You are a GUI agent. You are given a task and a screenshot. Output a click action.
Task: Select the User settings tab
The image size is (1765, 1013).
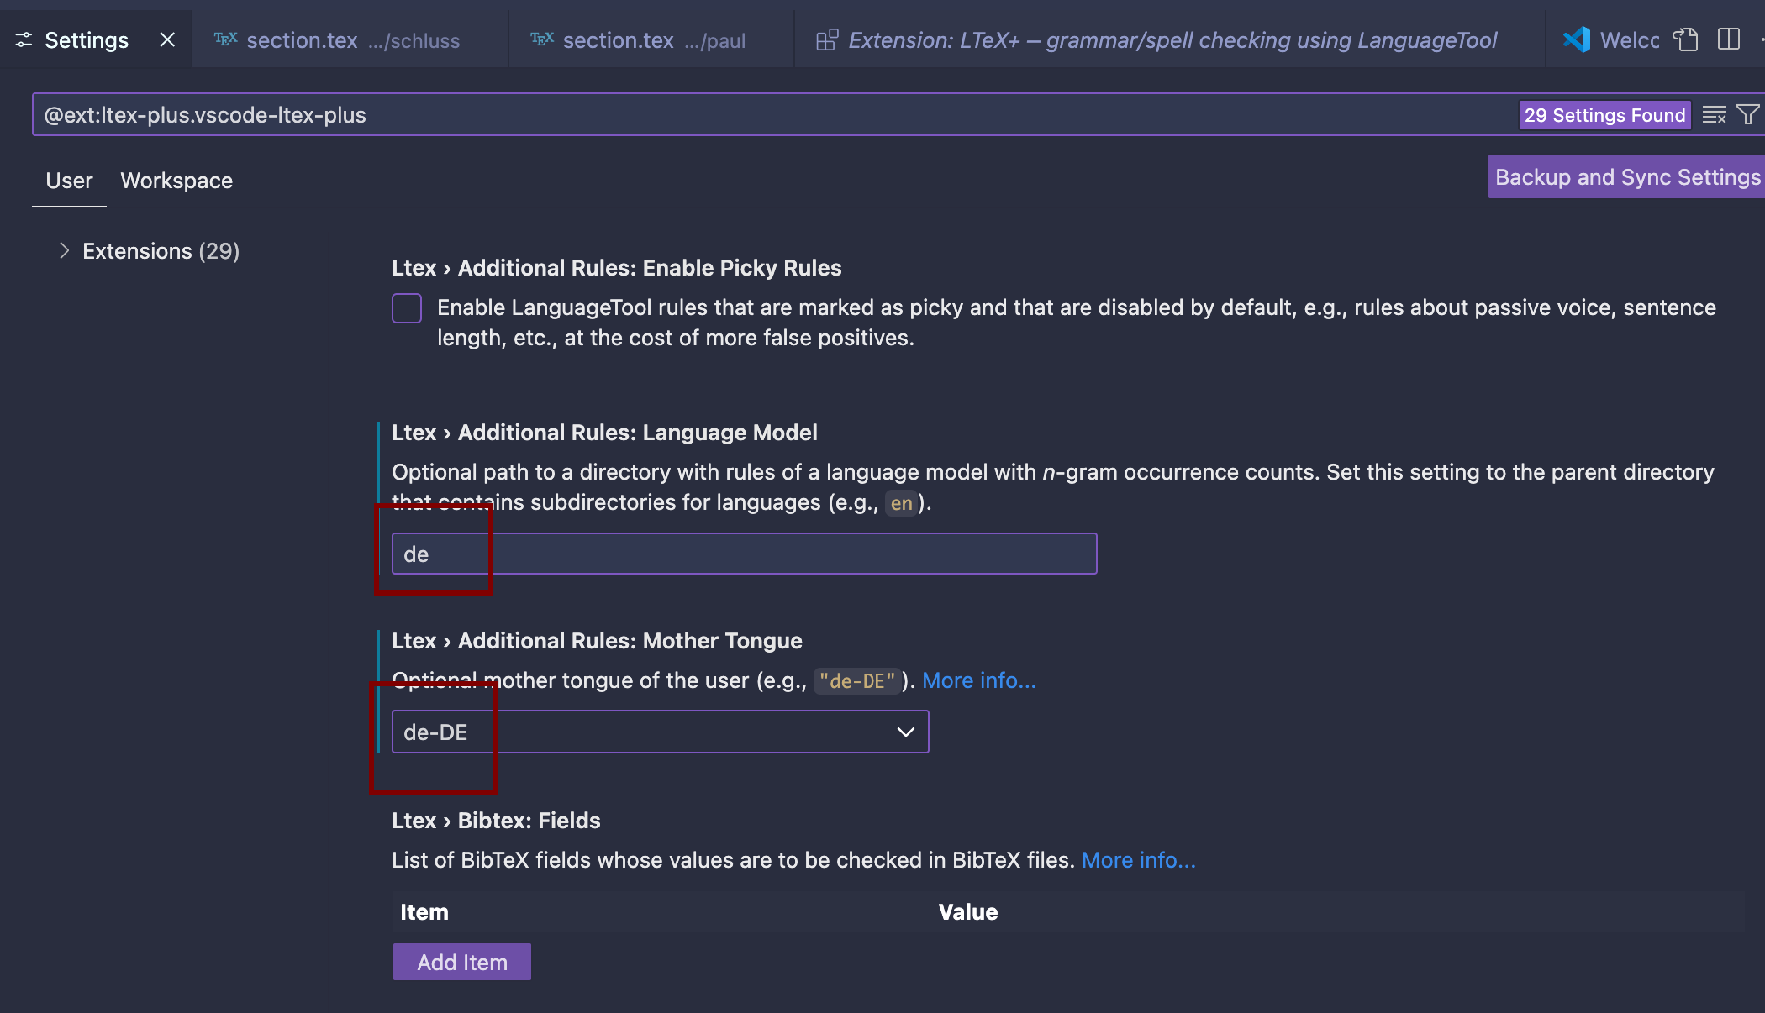(x=69, y=181)
